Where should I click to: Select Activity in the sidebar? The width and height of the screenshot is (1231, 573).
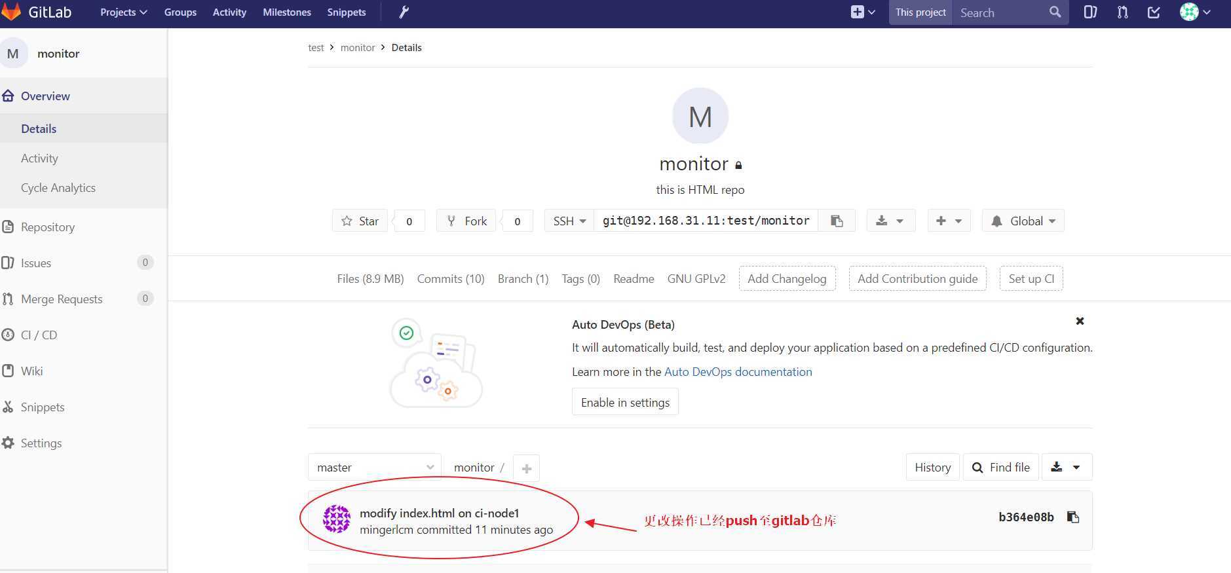[x=84, y=158]
